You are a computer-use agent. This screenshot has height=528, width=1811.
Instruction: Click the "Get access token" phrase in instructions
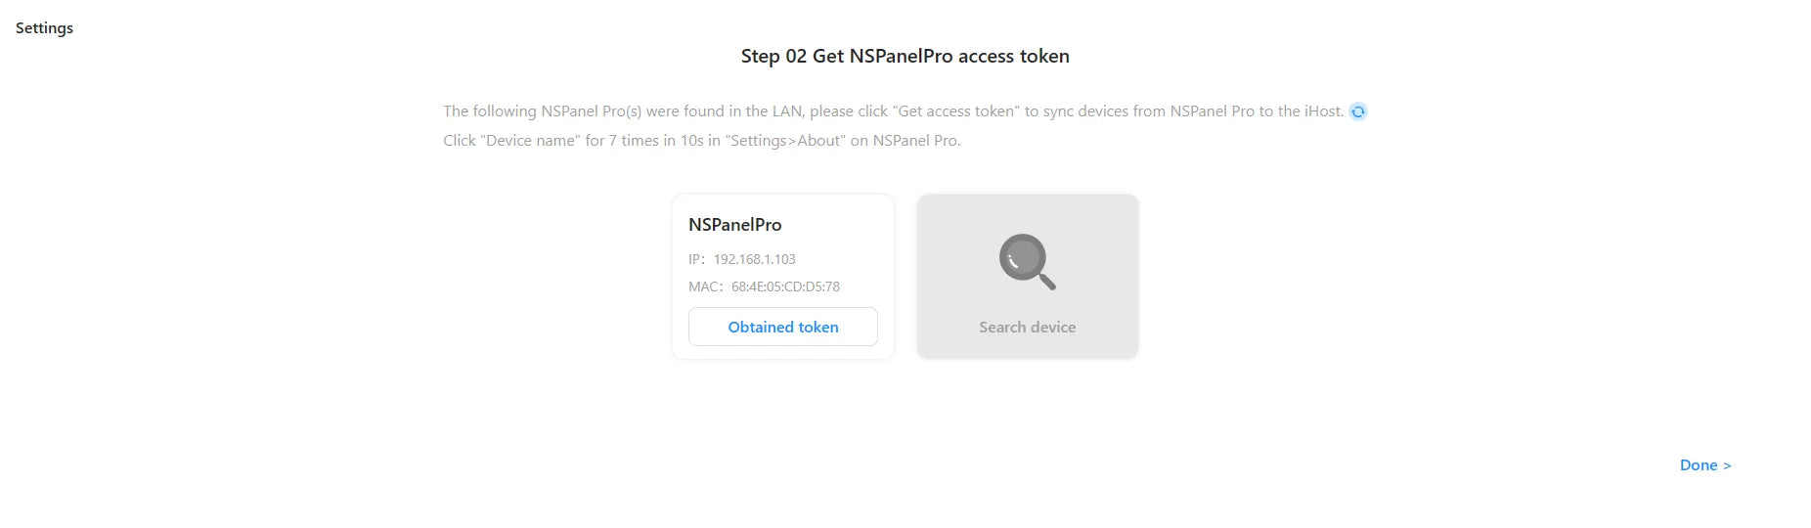click(956, 111)
